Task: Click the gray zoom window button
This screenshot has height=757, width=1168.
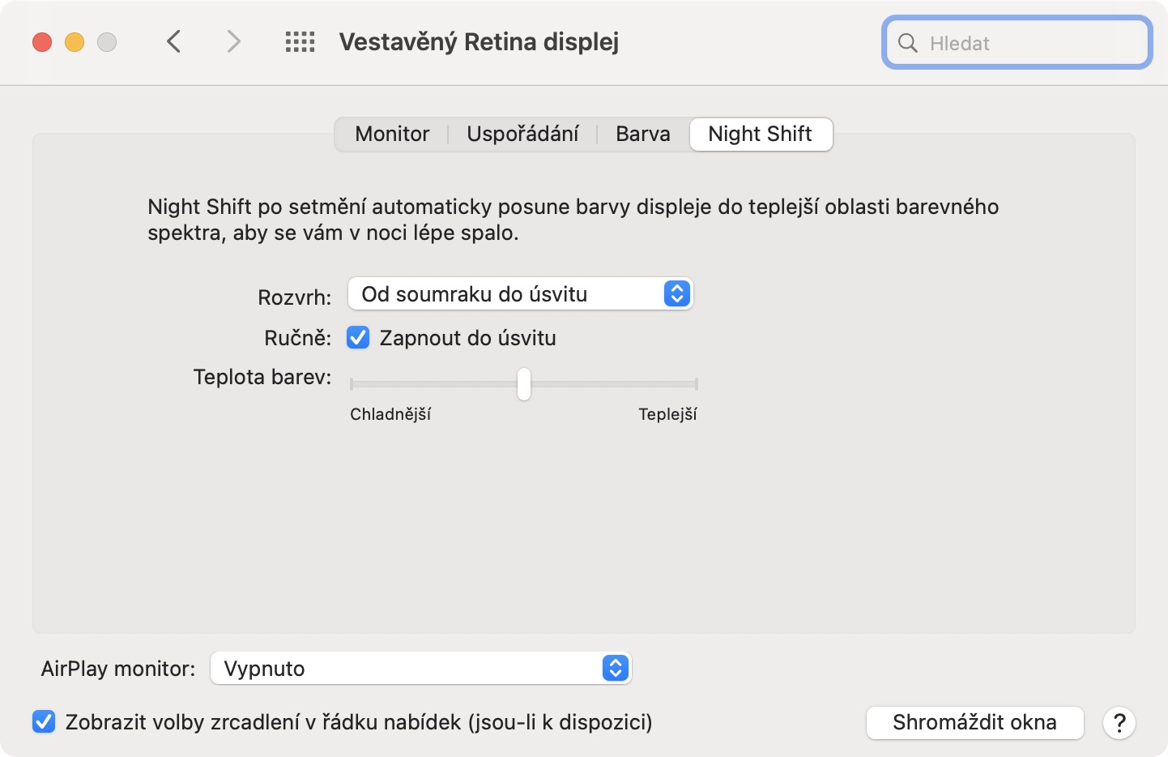Action: coord(107,42)
